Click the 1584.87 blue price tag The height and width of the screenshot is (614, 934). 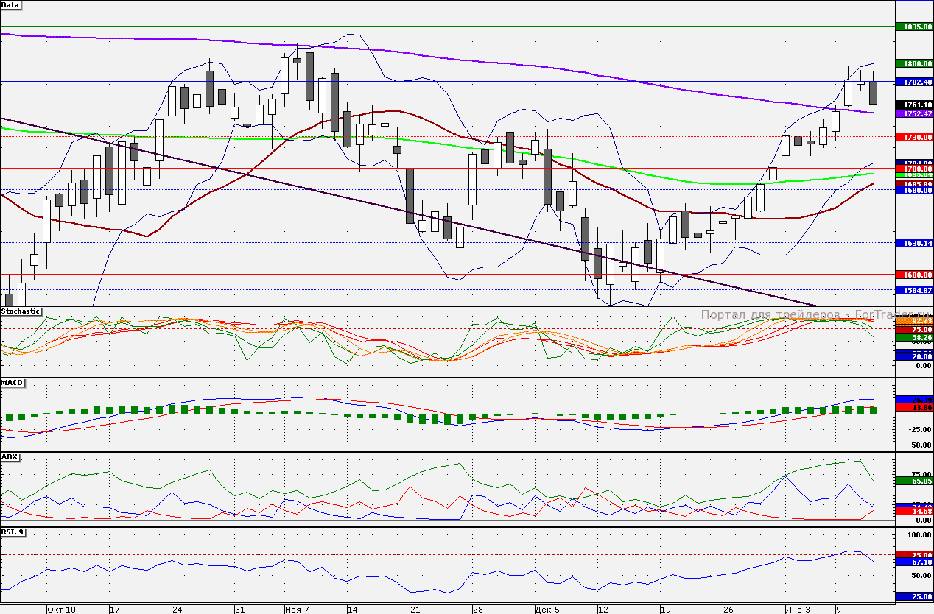913,290
